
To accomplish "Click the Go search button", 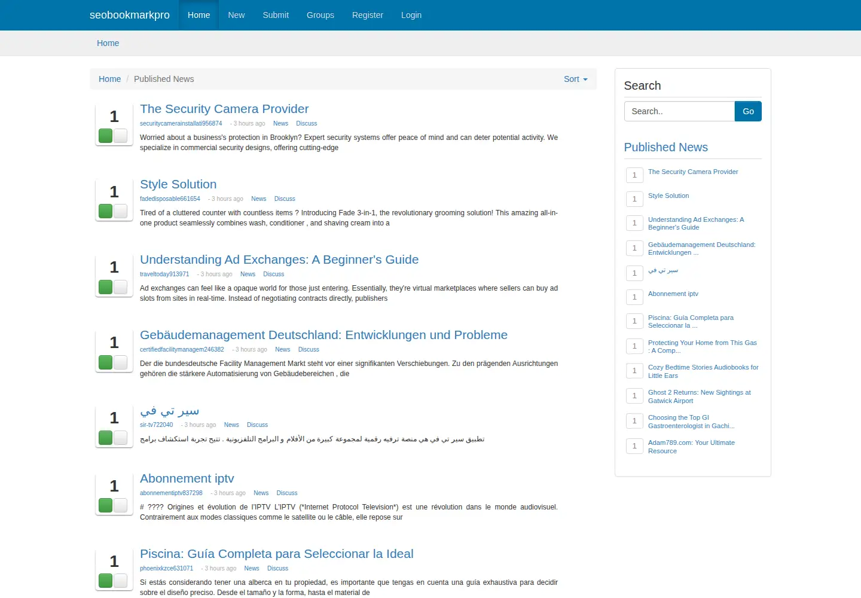I will pyautogui.click(x=748, y=111).
